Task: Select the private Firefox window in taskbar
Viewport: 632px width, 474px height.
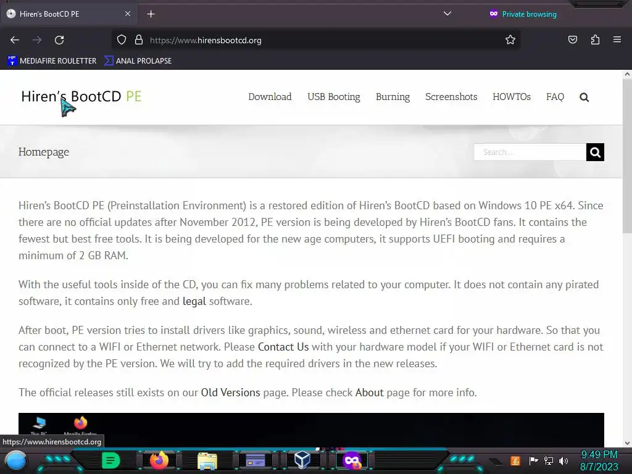Action: [x=352, y=460]
